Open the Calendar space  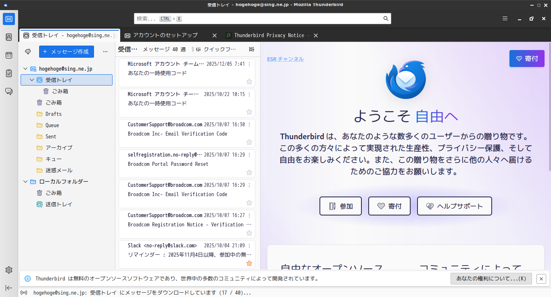point(9,55)
